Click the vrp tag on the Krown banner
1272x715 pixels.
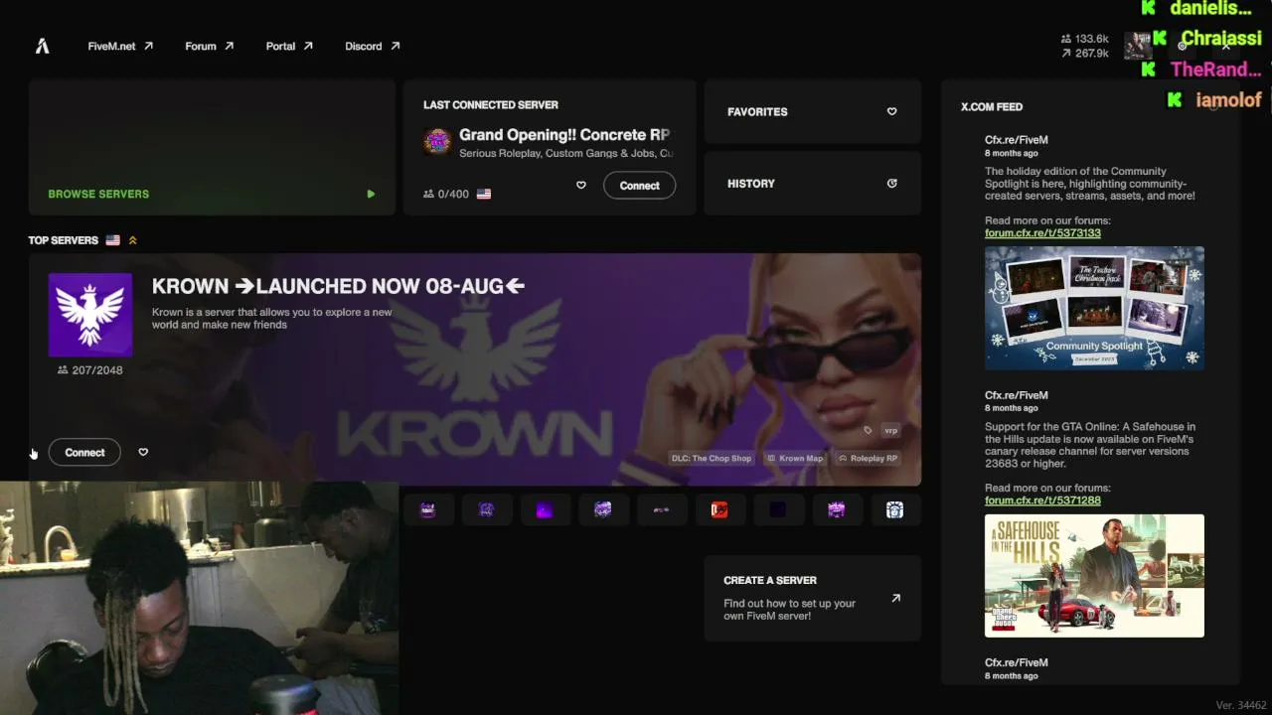pos(890,430)
